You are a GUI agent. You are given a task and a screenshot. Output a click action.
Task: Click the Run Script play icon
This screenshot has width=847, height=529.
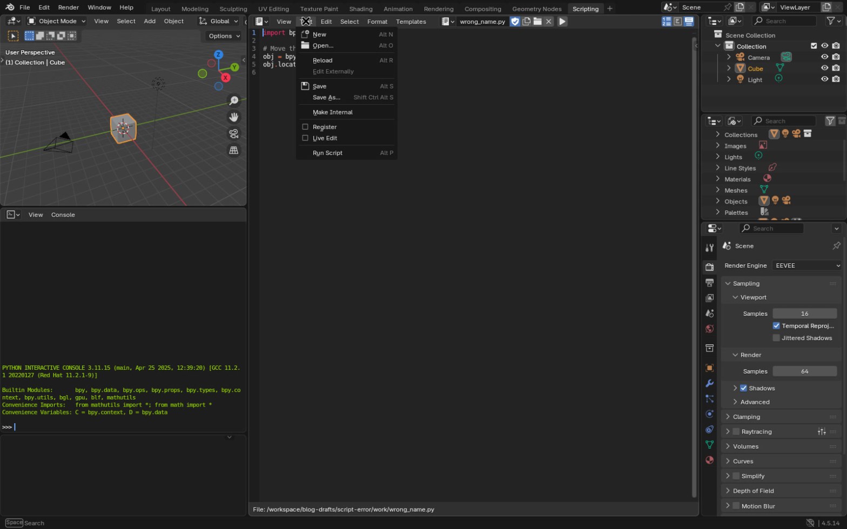coord(562,22)
